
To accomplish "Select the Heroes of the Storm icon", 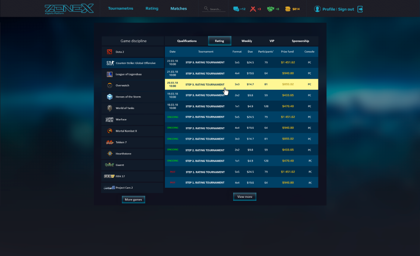I will click(x=109, y=97).
